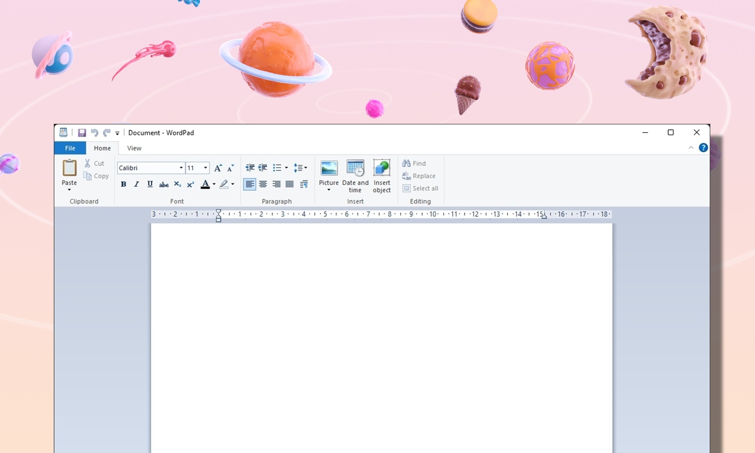
Task: Open the File menu
Action: 70,148
